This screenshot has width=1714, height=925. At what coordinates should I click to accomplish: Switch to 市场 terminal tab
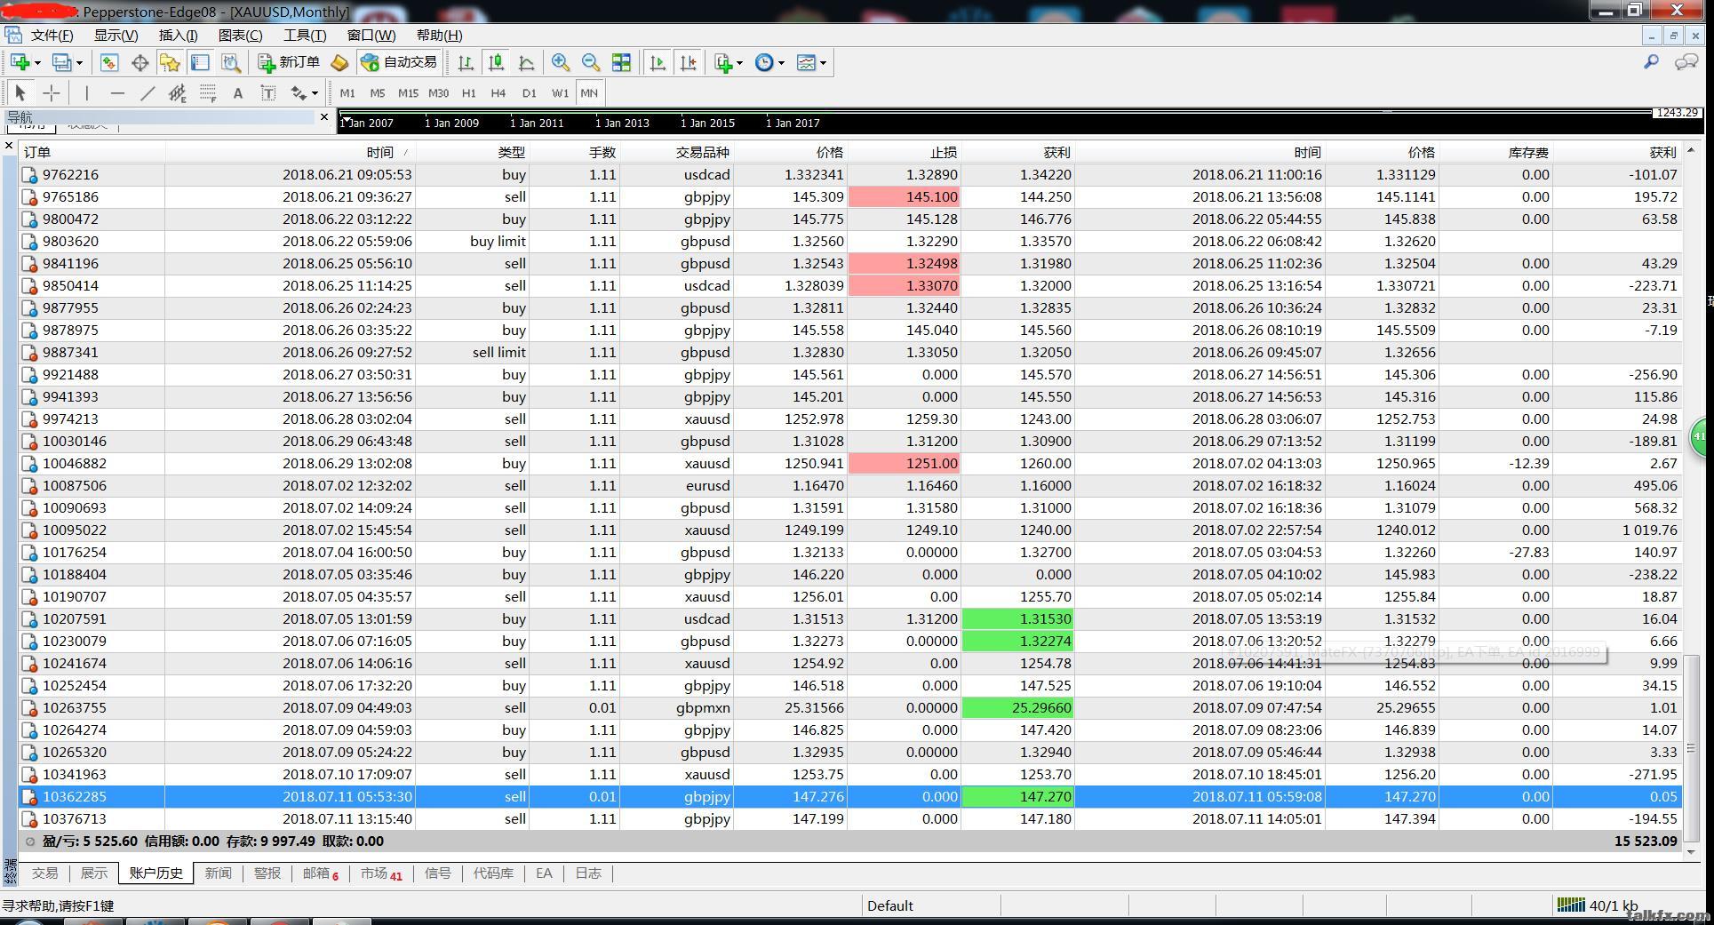(x=381, y=873)
